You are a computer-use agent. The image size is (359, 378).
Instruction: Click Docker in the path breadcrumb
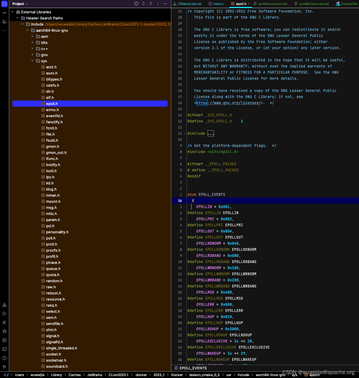(177, 375)
